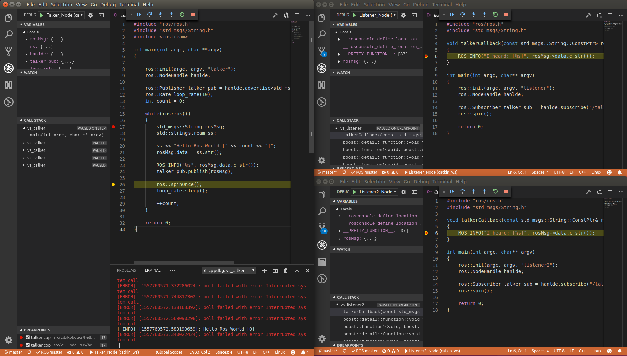Kill the cppdbg terminal with trash icon

[x=286, y=271]
